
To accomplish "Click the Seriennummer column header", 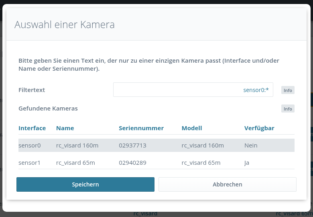I will pos(141,128).
